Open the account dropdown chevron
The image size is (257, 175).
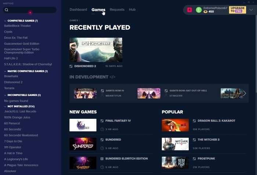click(251, 10)
